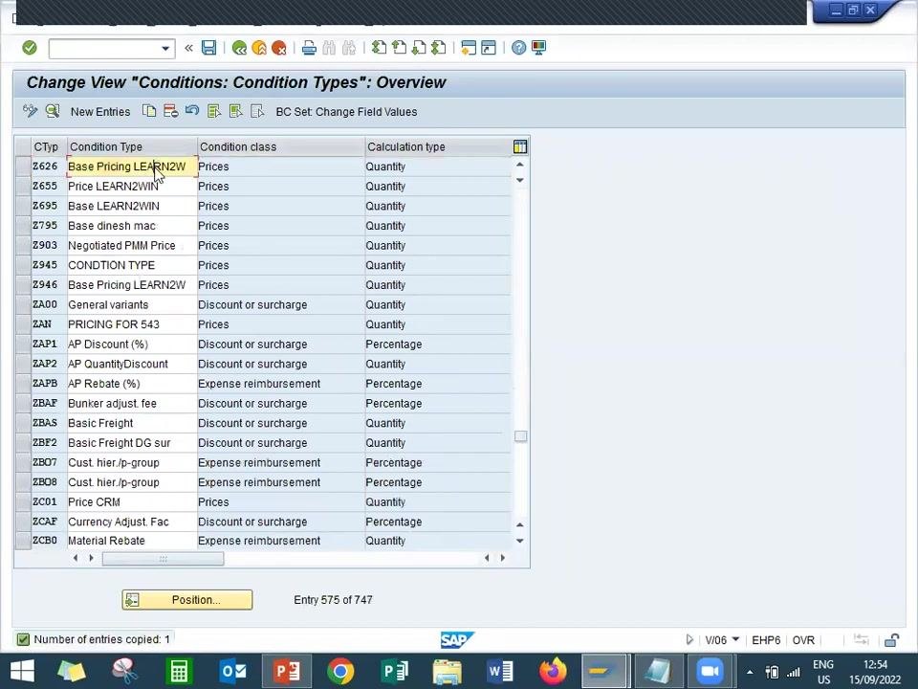Click the Negotiated PMM Price cell

pyautogui.click(x=132, y=246)
